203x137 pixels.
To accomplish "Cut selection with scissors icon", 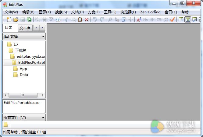I will coord(66,19).
